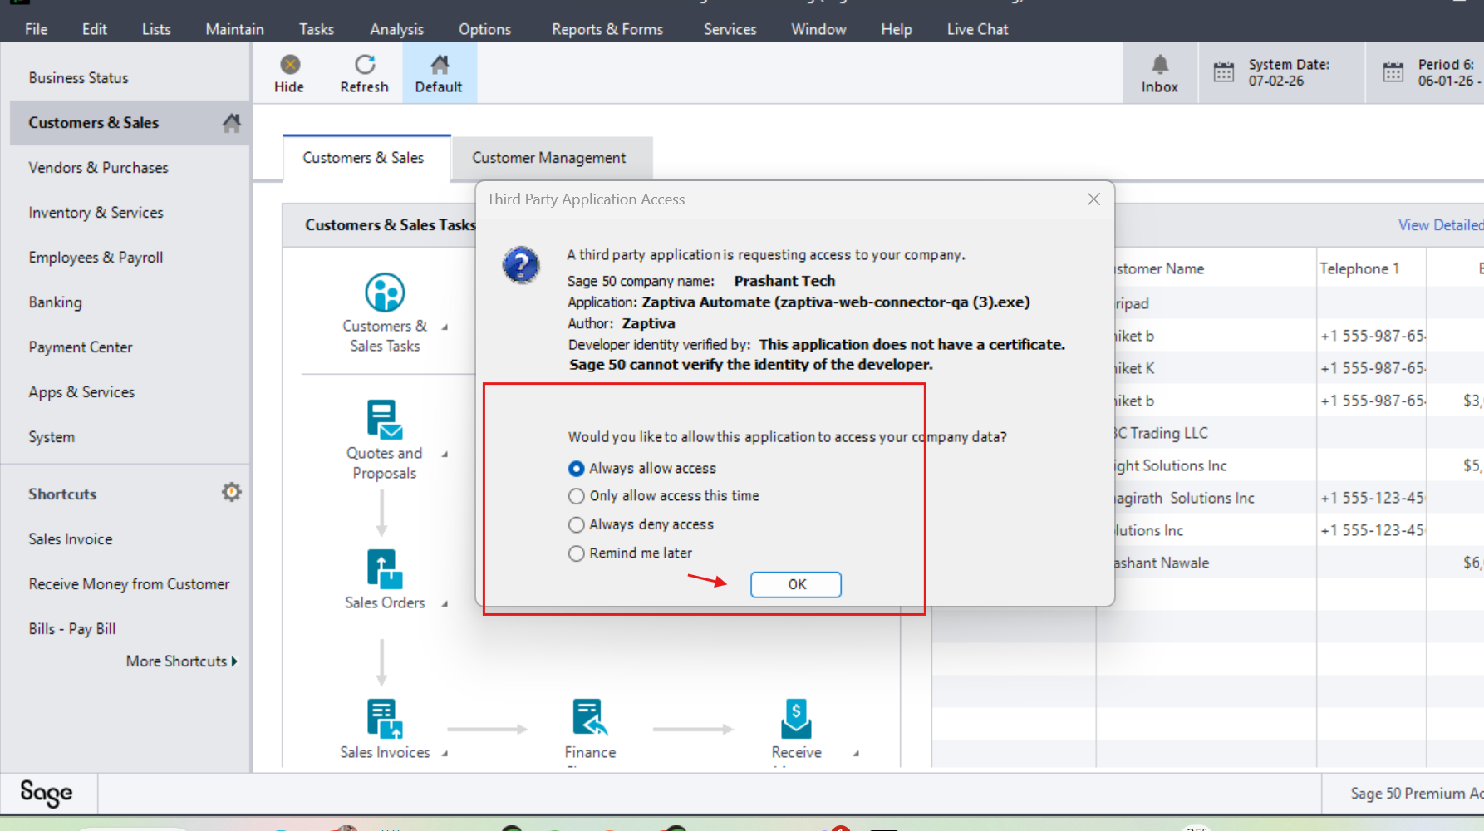Open the Help menu

point(897,29)
